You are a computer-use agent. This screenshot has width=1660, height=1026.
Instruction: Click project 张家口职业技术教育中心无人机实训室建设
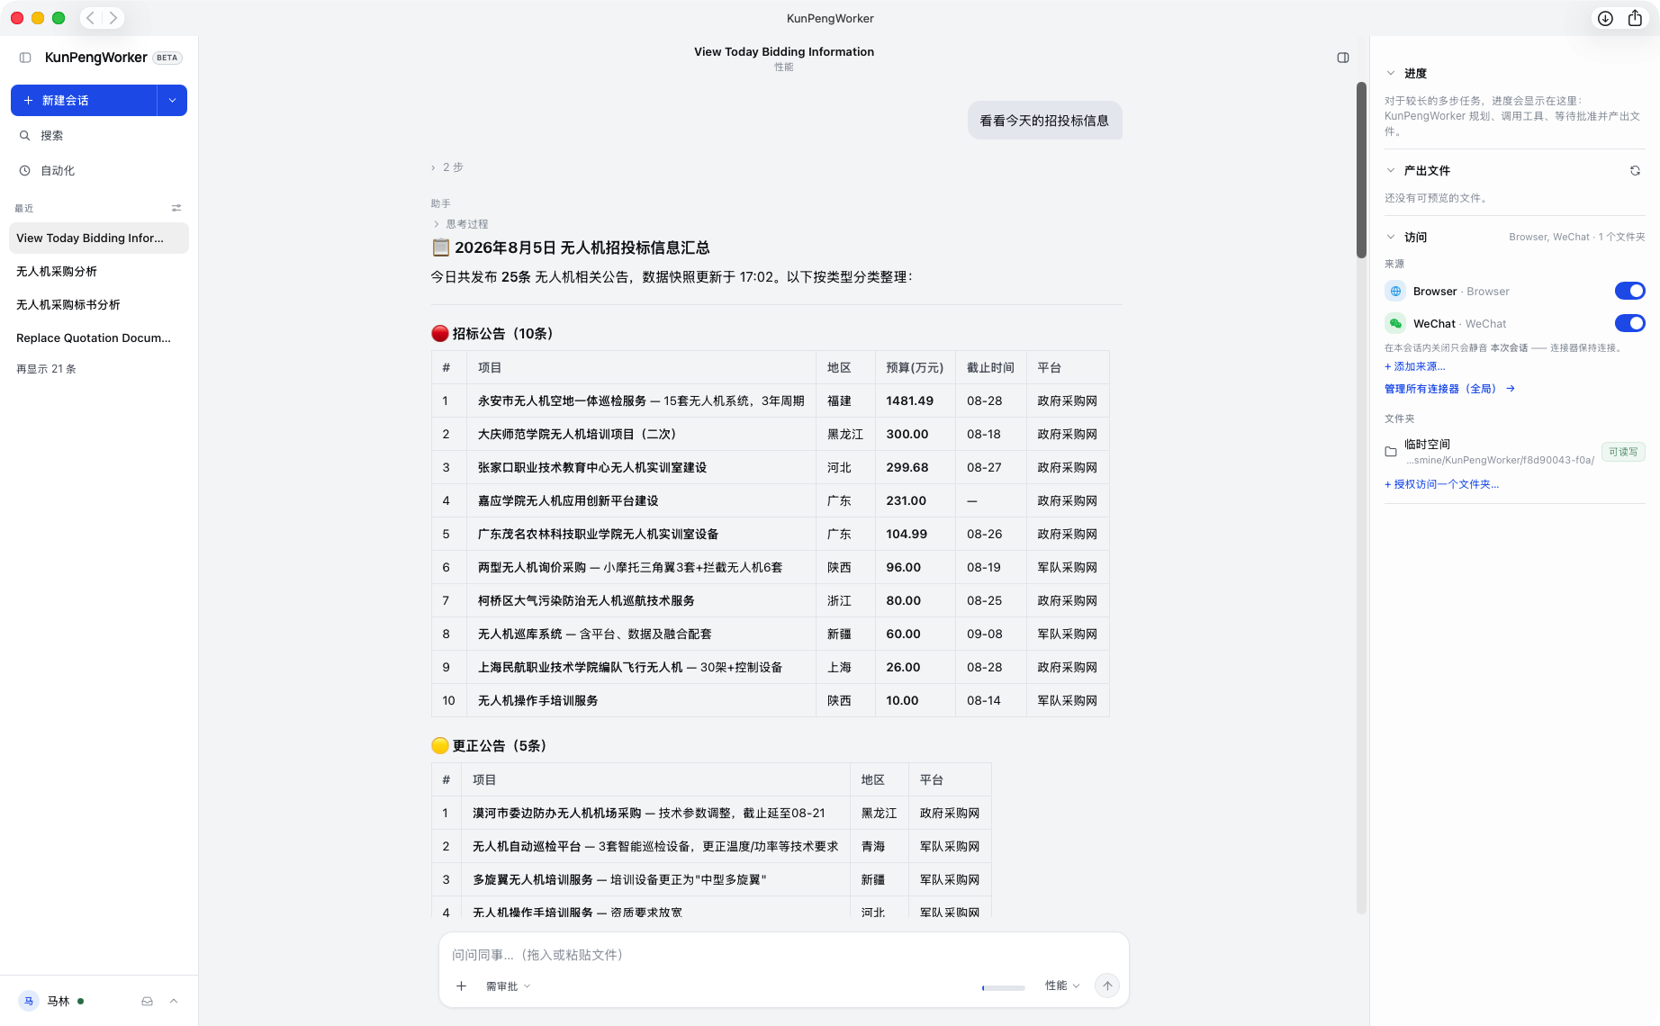tap(592, 468)
